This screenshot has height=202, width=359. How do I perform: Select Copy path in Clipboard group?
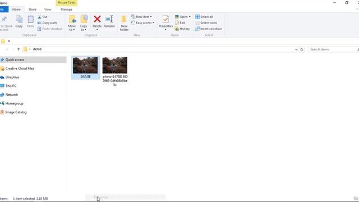[47, 22]
